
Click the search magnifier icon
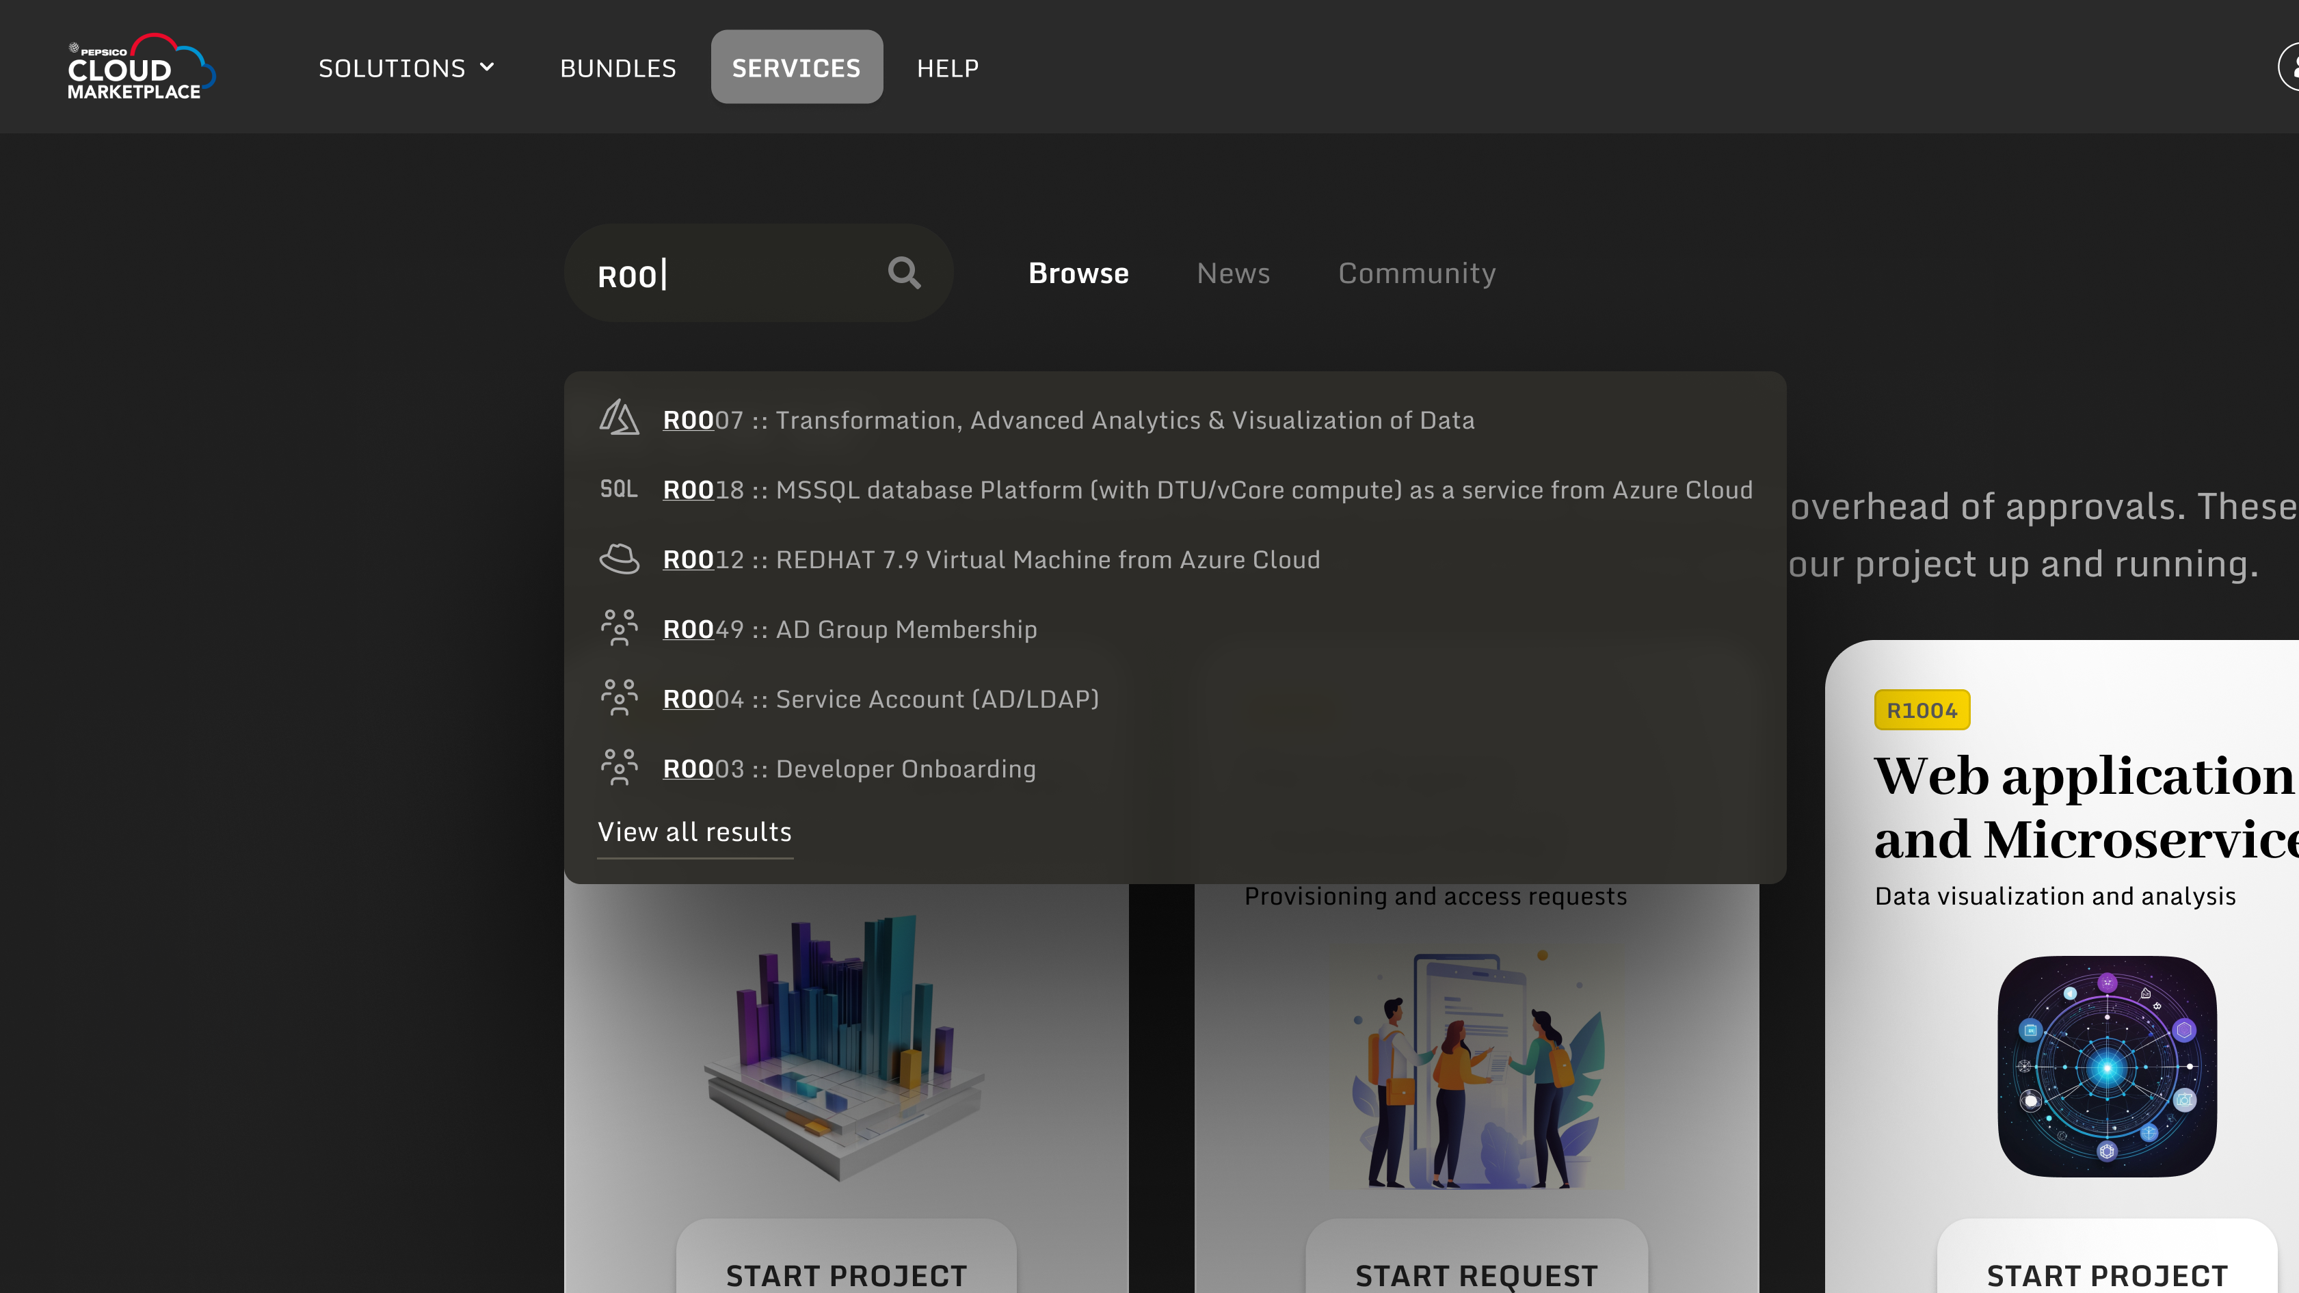pyautogui.click(x=903, y=272)
